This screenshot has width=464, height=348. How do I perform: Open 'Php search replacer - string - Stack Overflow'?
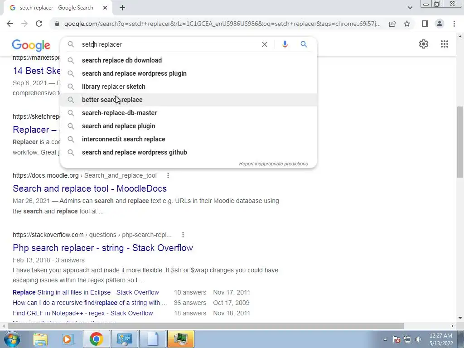[x=103, y=248]
